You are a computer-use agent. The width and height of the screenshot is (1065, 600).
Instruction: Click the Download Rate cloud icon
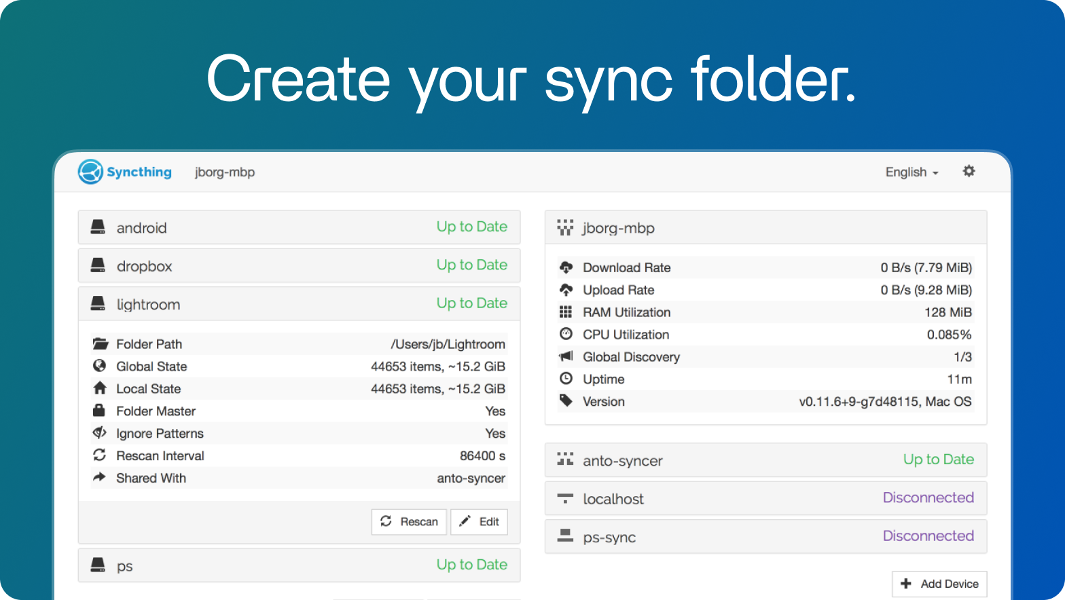(566, 267)
